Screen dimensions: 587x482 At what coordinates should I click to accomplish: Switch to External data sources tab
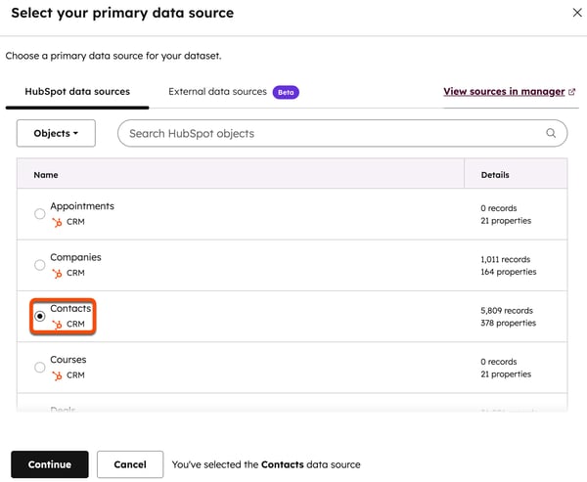[217, 92]
